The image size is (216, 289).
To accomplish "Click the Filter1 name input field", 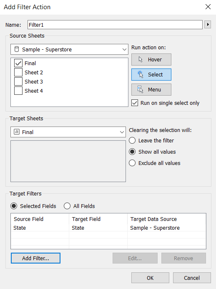I will point(115,25).
